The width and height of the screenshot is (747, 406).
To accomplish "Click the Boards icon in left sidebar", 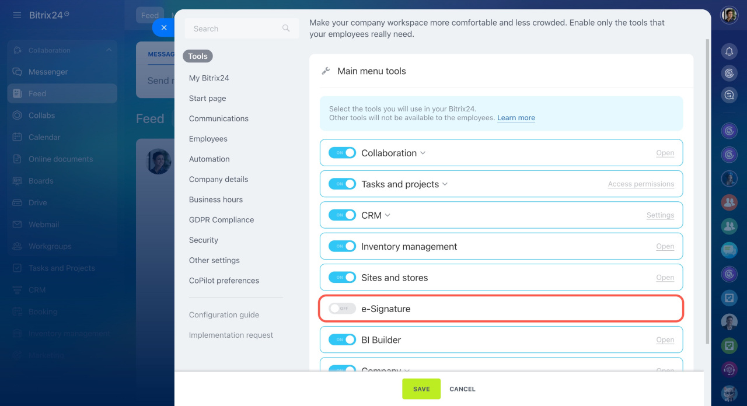I will click(18, 181).
